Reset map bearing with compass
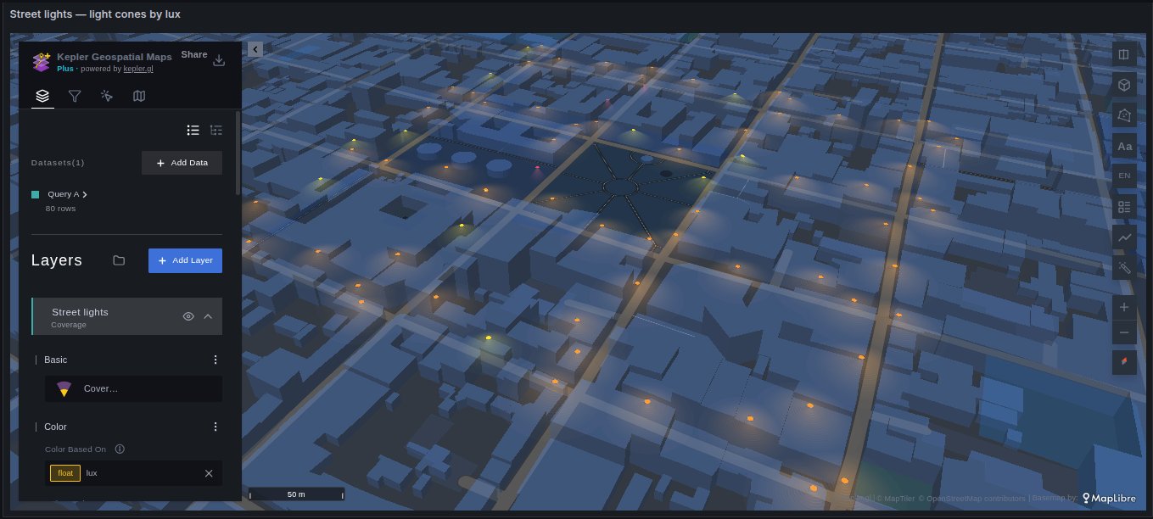This screenshot has width=1153, height=519. click(x=1124, y=361)
